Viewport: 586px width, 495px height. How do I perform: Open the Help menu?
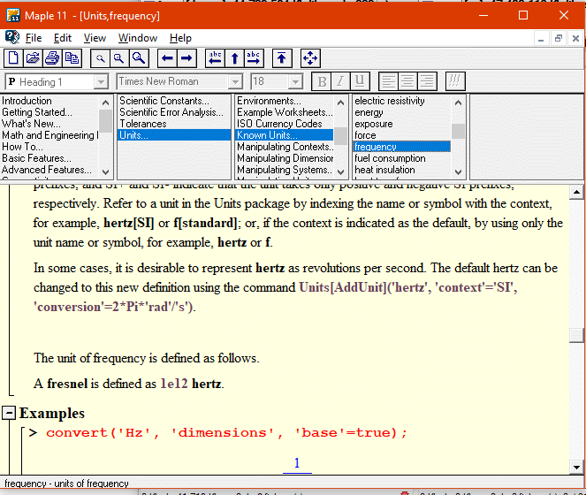coord(180,38)
